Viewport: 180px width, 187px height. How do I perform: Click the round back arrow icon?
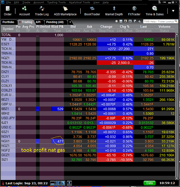pyautogui.click(x=117, y=21)
